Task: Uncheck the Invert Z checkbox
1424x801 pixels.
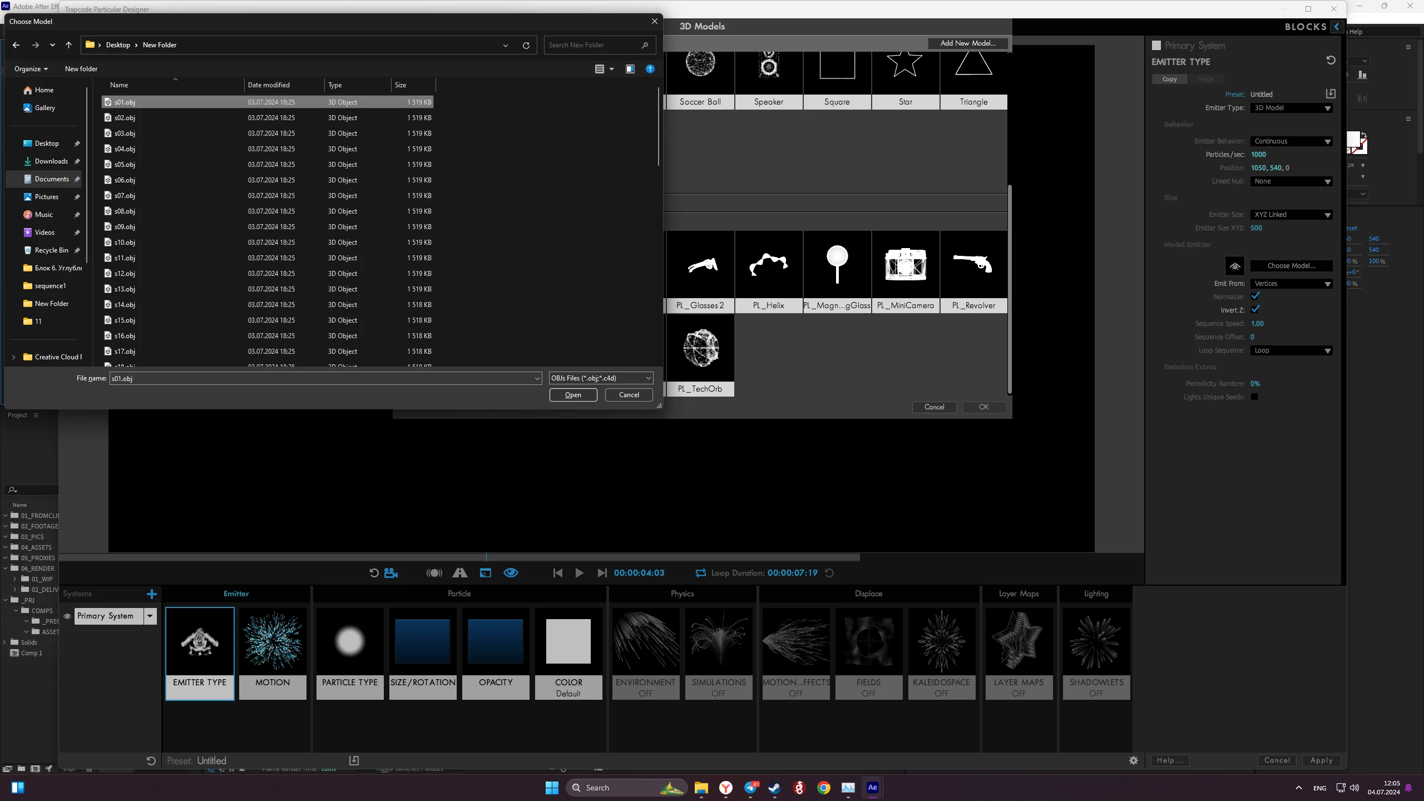Action: coord(1255,310)
